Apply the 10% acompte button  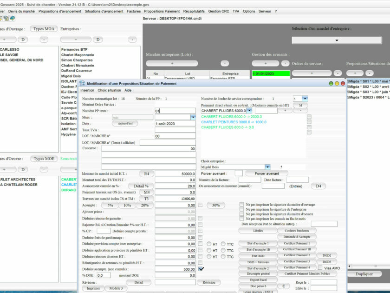(x=127, y=205)
